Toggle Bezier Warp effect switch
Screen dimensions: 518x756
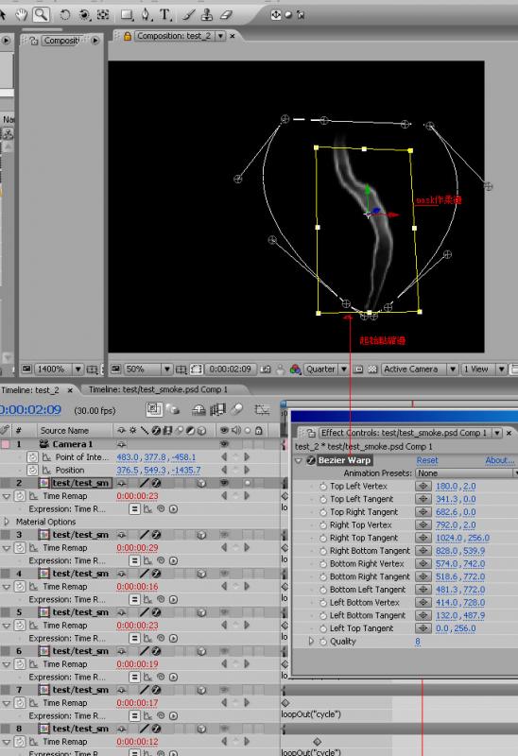(311, 460)
